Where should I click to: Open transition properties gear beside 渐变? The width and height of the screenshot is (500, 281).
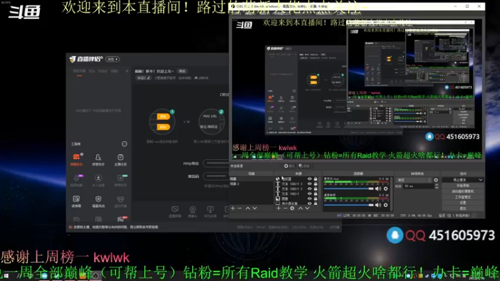click(436, 180)
